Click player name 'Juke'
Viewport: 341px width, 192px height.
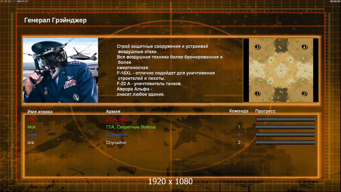click(32, 135)
